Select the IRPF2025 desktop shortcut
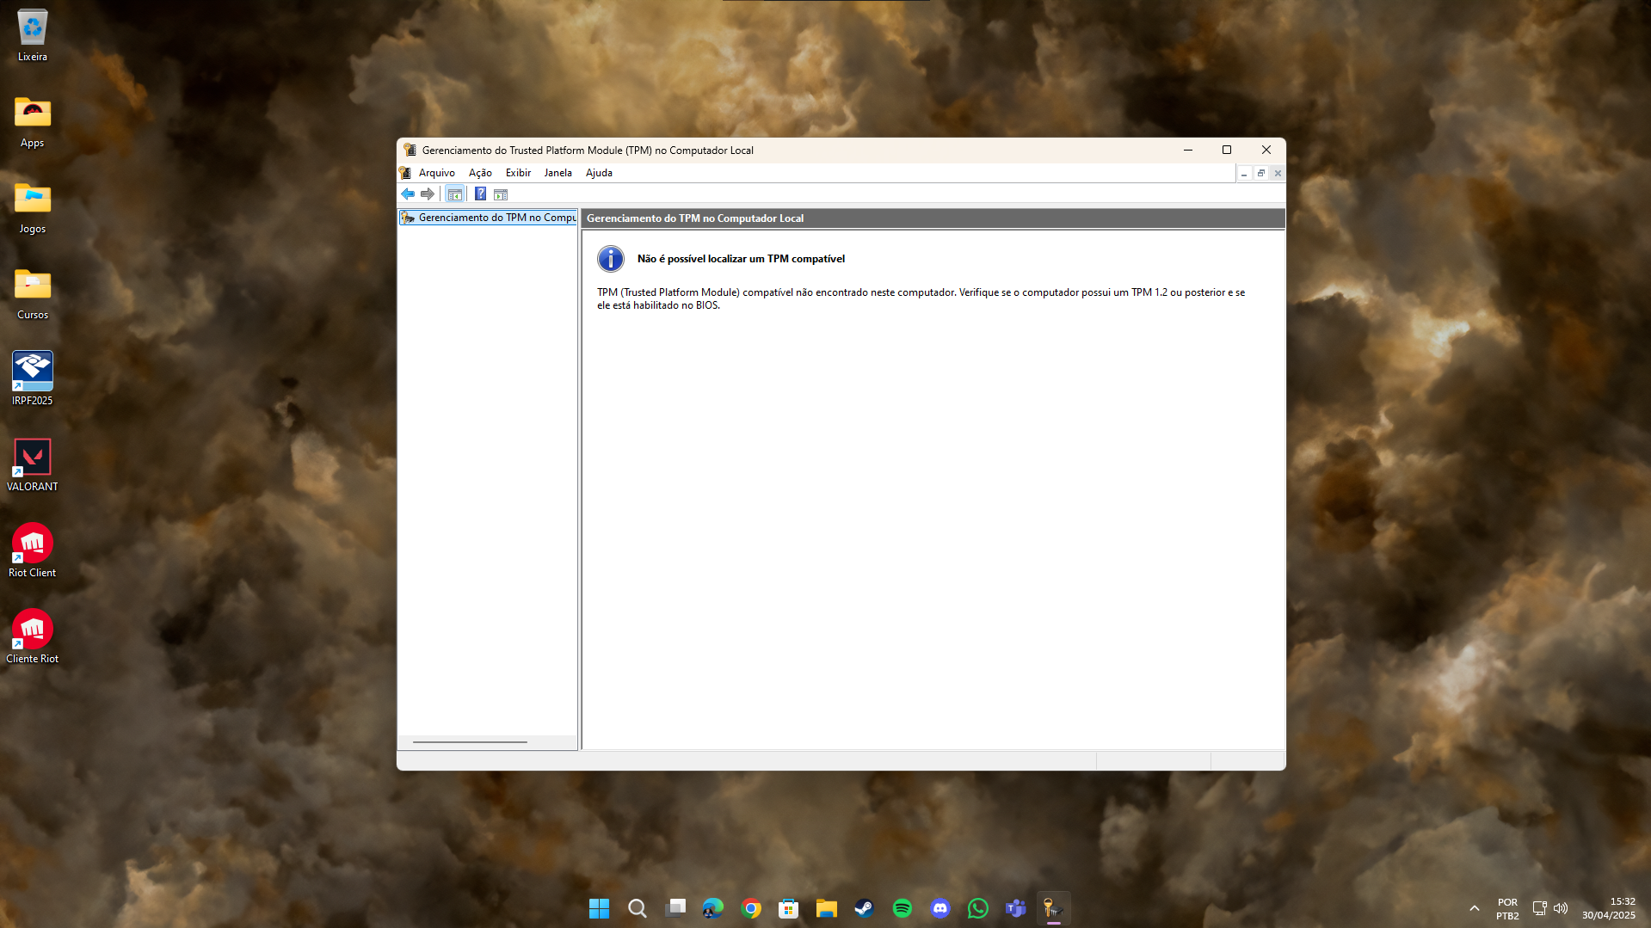Image resolution: width=1651 pixels, height=928 pixels. pos(33,378)
